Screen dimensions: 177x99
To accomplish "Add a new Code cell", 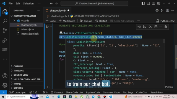I will click(51, 21).
